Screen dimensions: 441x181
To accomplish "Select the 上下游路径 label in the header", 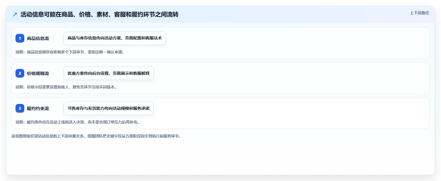I will coord(419,13).
